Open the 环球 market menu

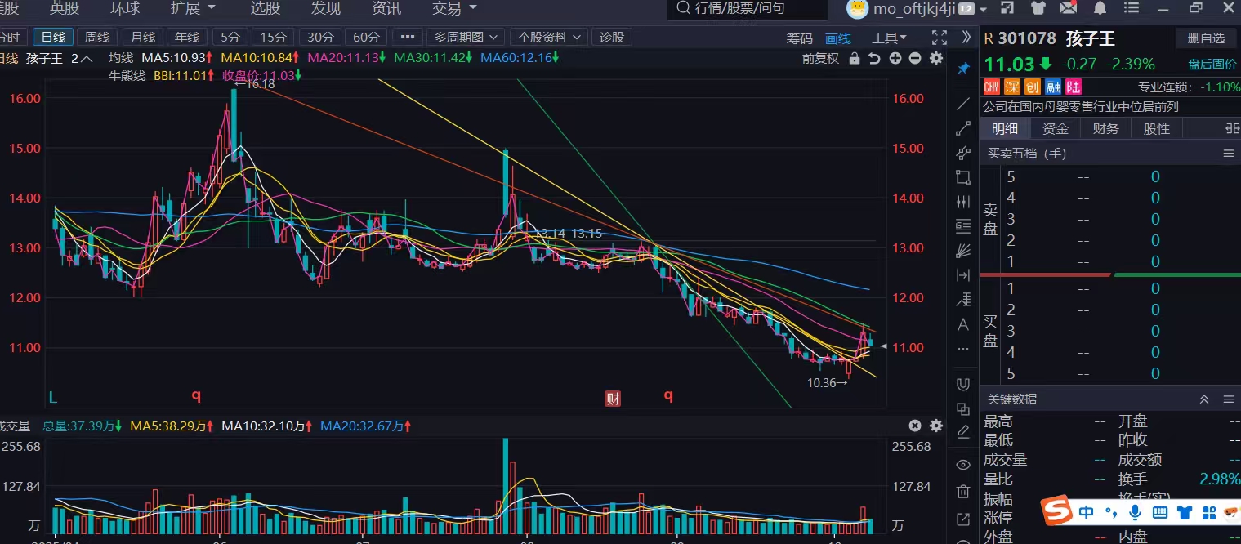coord(125,9)
